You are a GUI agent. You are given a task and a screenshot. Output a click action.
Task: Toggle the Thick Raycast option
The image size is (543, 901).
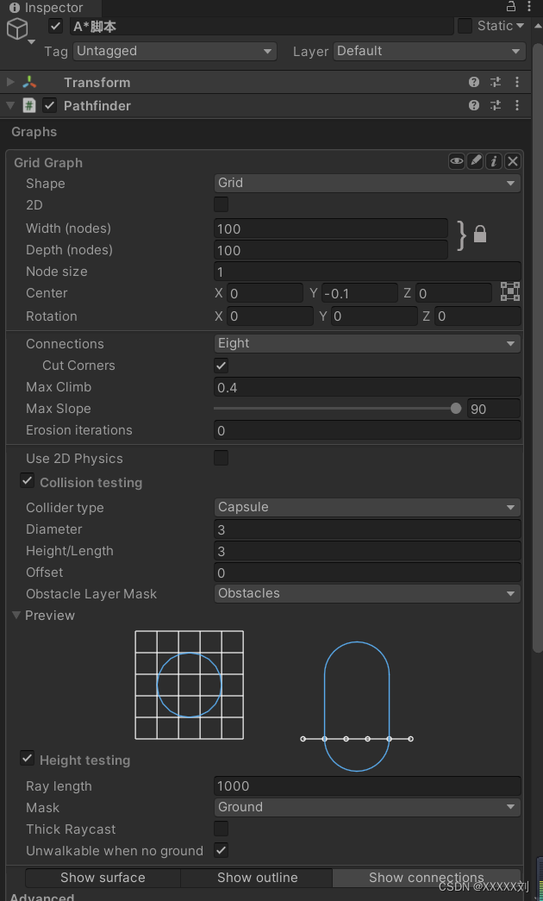221,829
